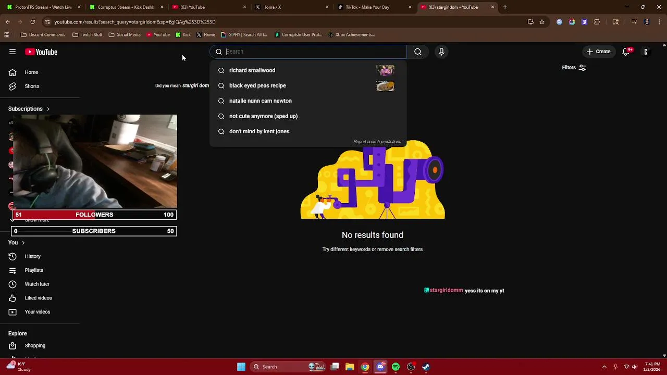The image size is (667, 375).
Task: Open the Chrome extensions puzzle icon
Action: pos(597,22)
